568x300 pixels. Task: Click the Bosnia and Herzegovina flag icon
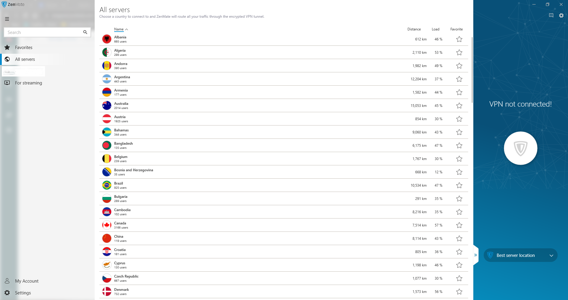tap(107, 172)
